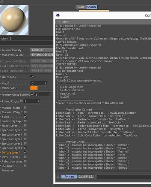Toggle the Diffuse Layer 1 checkbox
Viewport: 151px width, 187px height.
[x=25, y=152]
